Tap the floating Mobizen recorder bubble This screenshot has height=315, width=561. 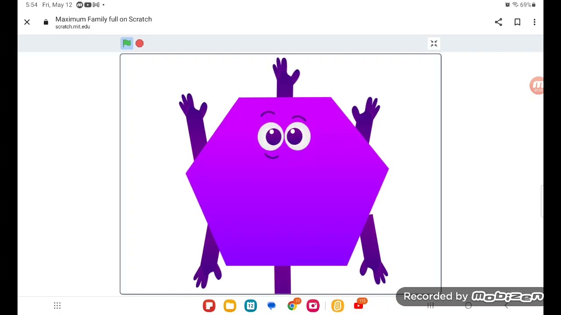[x=537, y=85]
